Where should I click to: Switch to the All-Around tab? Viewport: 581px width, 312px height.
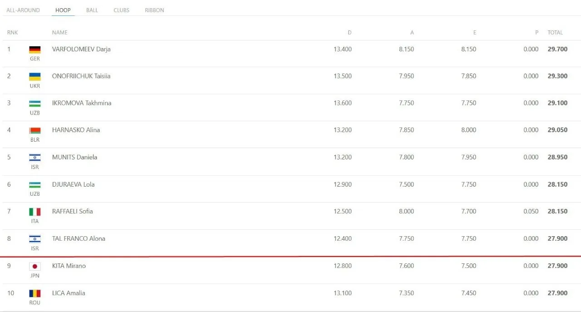pos(23,10)
